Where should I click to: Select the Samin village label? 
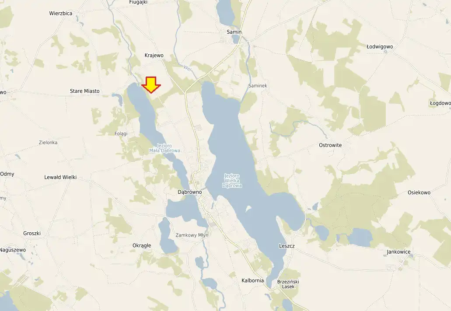(234, 32)
